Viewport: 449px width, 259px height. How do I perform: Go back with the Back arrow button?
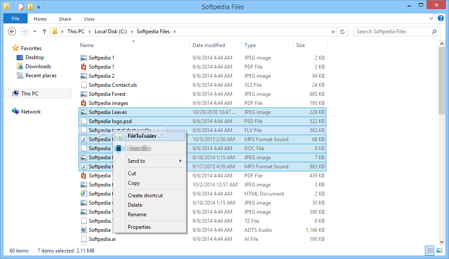pos(12,32)
